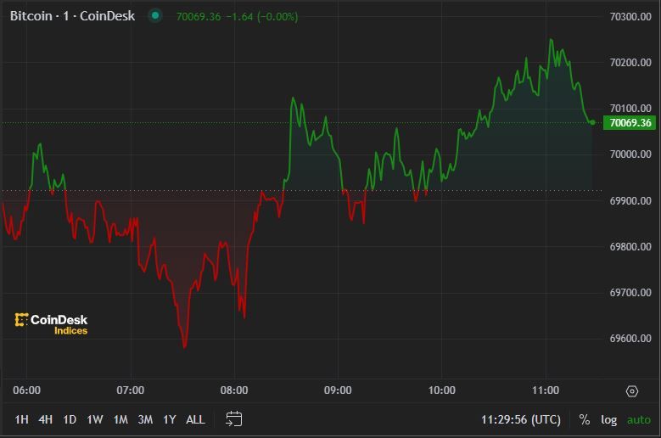
Task: Select the 1D time range
Action: coord(70,419)
